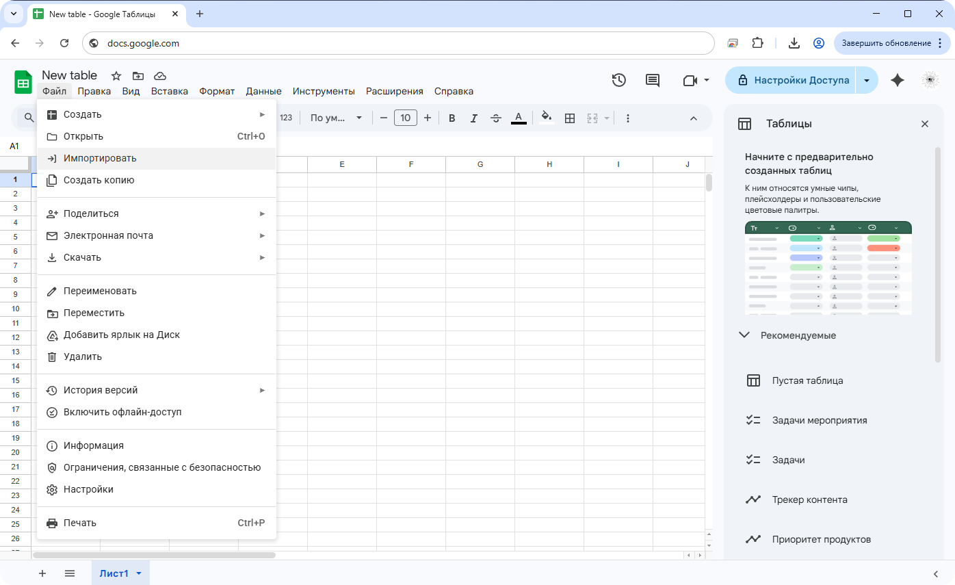955x585 pixels.
Task: Click the Настройки Доступа share button
Action: tap(792, 80)
